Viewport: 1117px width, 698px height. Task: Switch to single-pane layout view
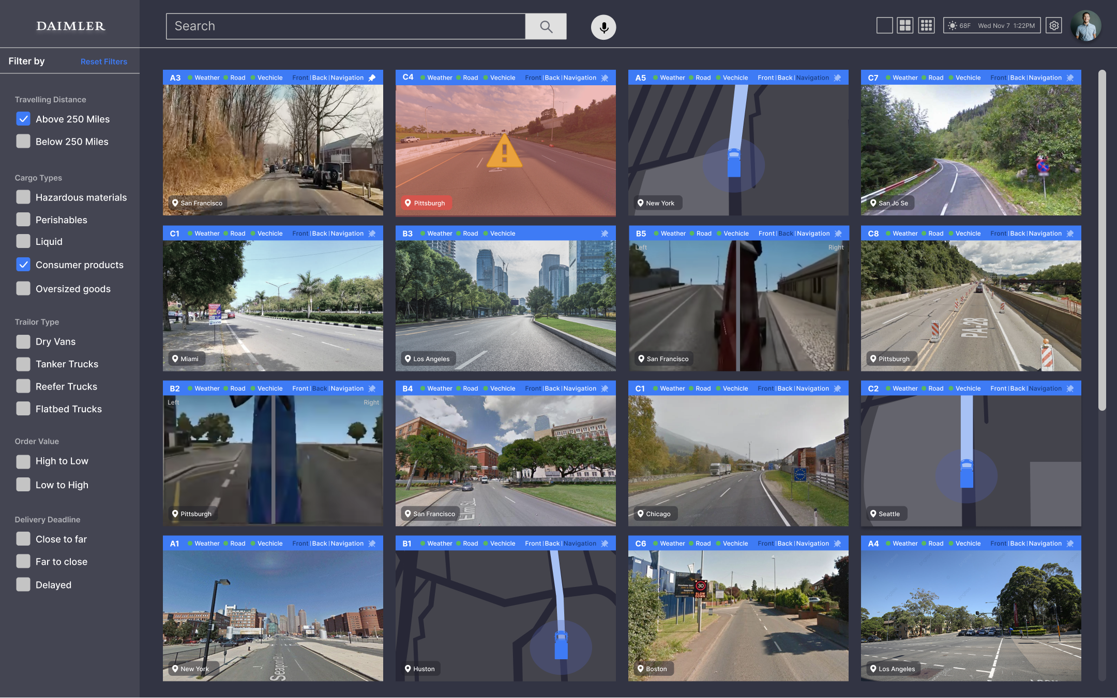pos(884,25)
